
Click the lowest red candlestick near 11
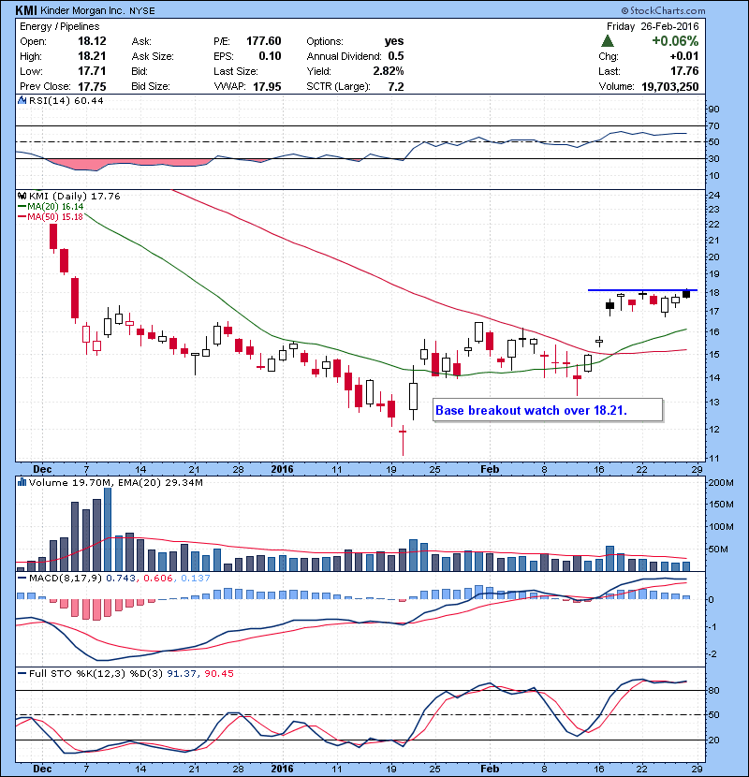click(x=403, y=440)
